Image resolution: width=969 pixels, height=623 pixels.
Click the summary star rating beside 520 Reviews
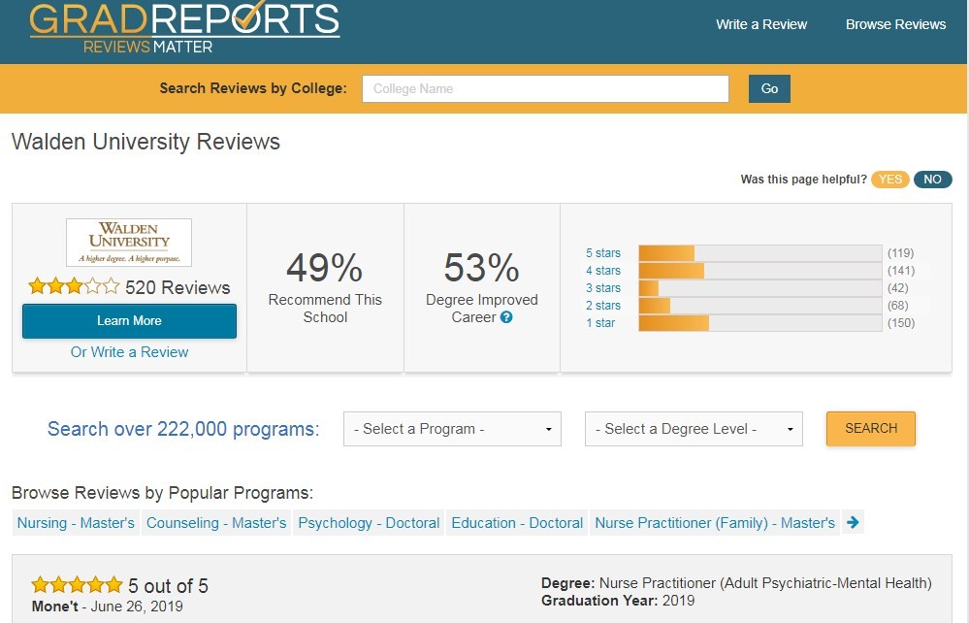pyautogui.click(x=74, y=286)
